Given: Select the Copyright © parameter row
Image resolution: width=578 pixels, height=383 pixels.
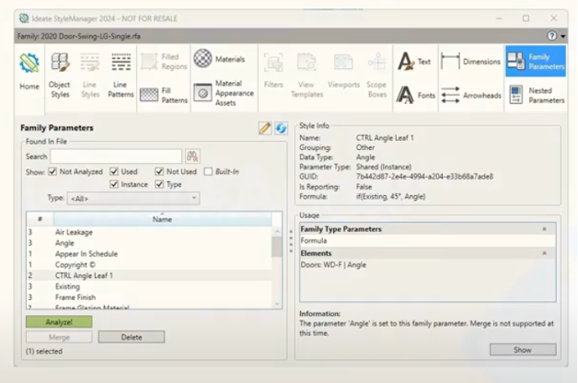Looking at the screenshot, I should (x=149, y=264).
